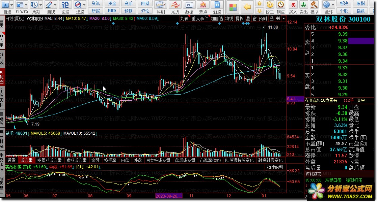Toggle the 均线 moving averages display
Viewport: 378px width, 202px height.
pyautogui.click(x=229, y=19)
